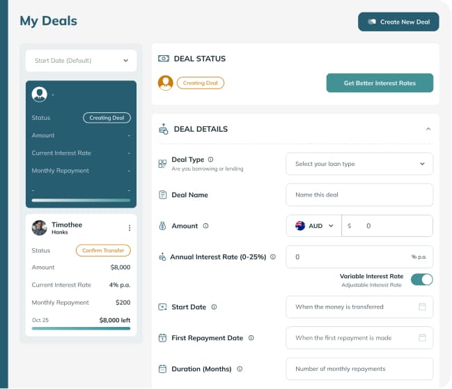The image size is (452, 389).
Task: Click the white avatar on the new deal card
Action: pyautogui.click(x=40, y=94)
